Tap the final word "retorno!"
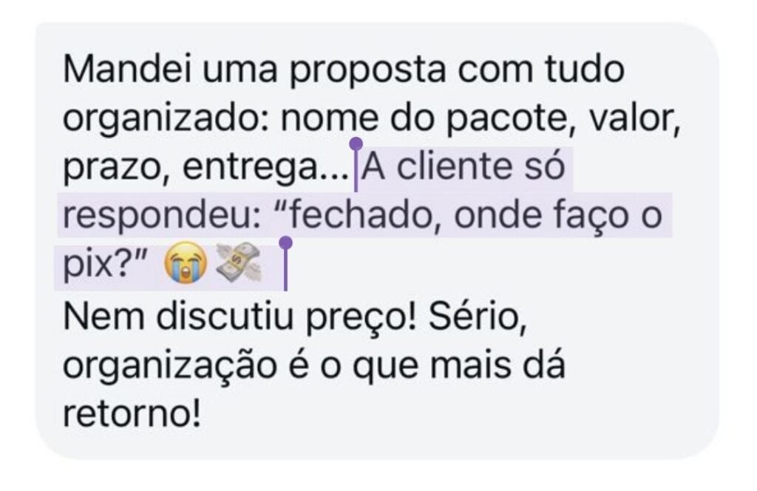This screenshot has width=757, height=491. click(132, 415)
